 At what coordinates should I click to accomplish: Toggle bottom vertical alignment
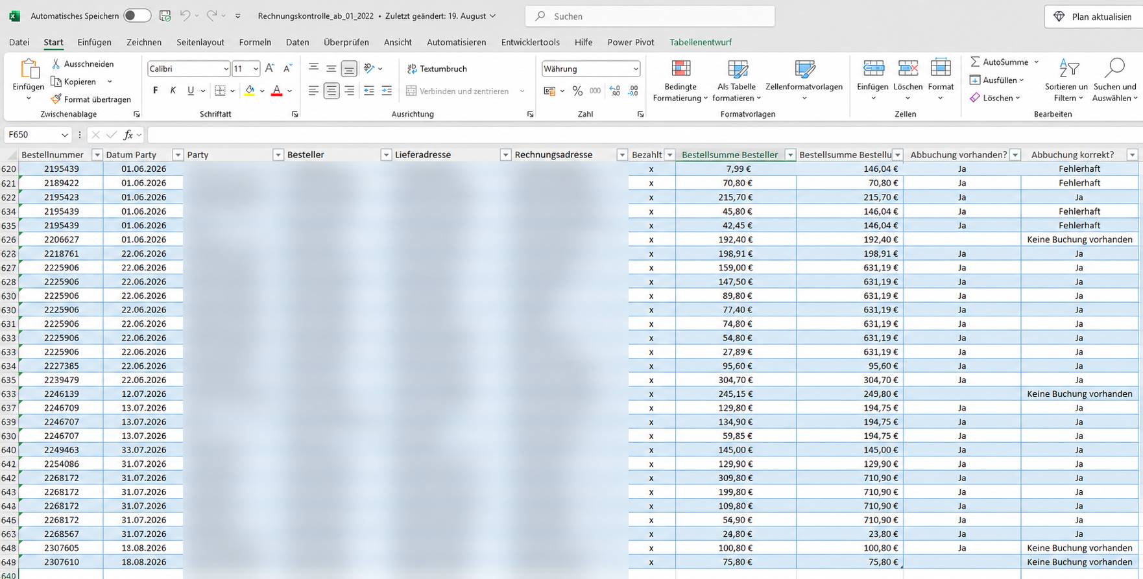click(x=349, y=68)
